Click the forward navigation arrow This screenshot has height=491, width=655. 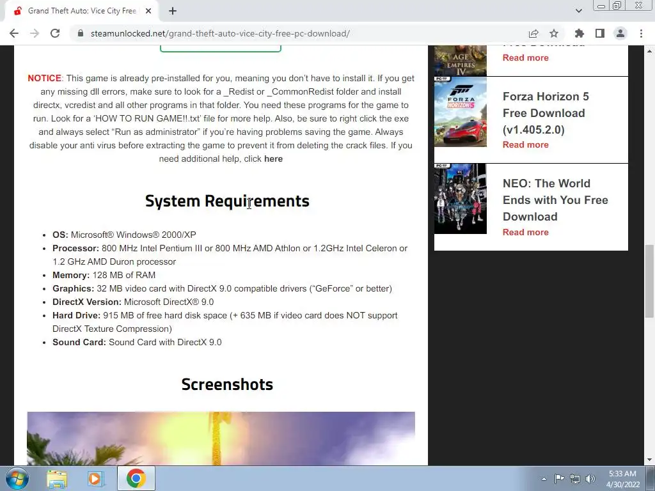(x=35, y=33)
